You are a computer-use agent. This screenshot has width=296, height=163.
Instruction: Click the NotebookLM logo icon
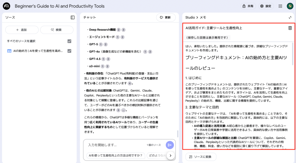(x=6, y=6)
